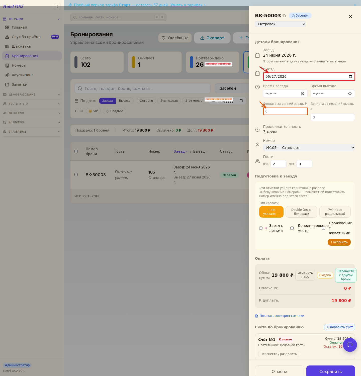Close the booking details panel
The width and height of the screenshot is (361, 376).
350,17
